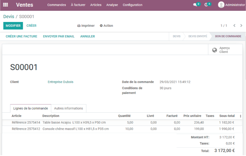Click subtotal 1 990,00 €

227,129
